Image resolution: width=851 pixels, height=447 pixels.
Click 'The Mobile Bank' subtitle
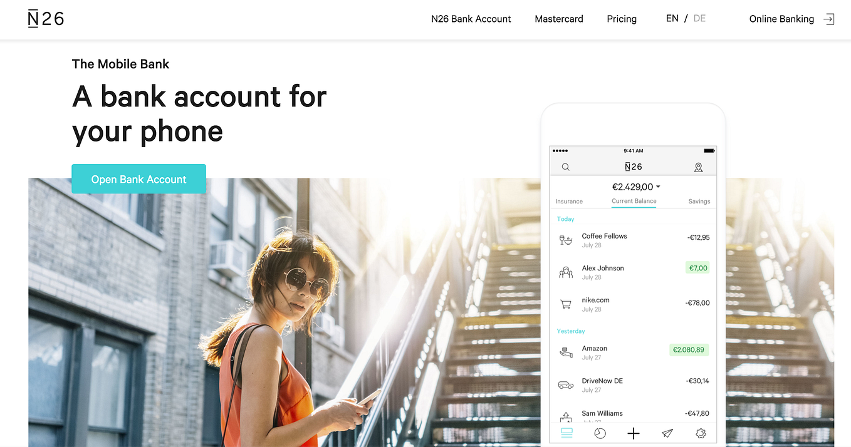tap(120, 64)
